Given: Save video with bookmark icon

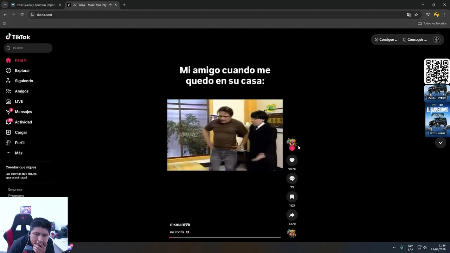Looking at the screenshot, I should [x=292, y=197].
